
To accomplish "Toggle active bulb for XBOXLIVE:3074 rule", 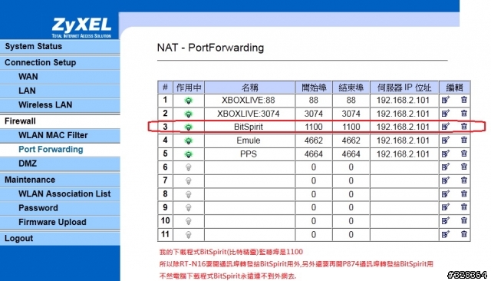I will (x=189, y=114).
